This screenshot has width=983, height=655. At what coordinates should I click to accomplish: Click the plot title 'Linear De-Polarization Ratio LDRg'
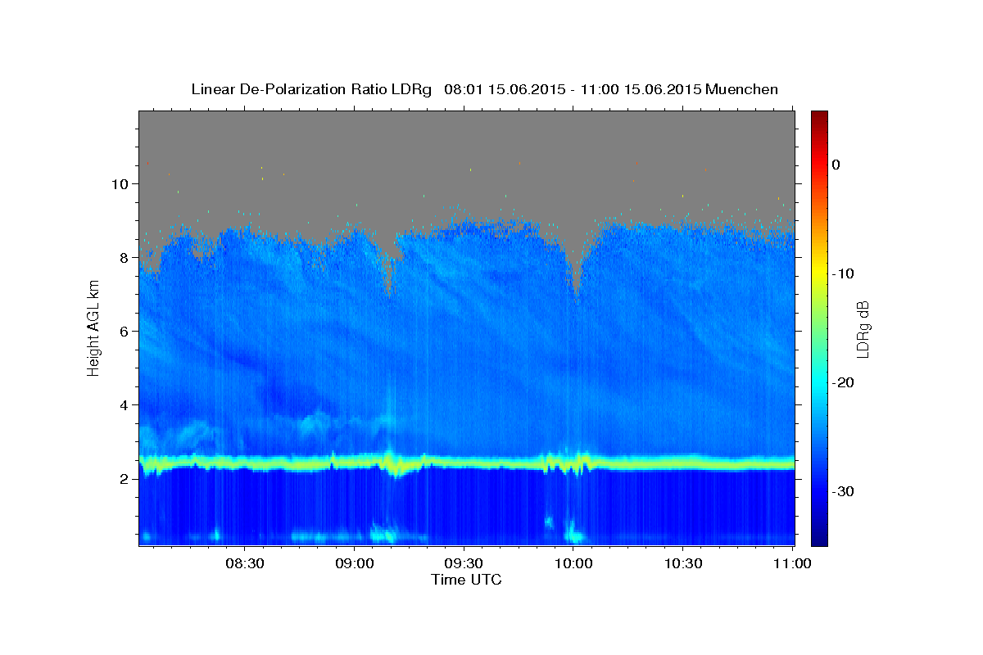tap(311, 89)
